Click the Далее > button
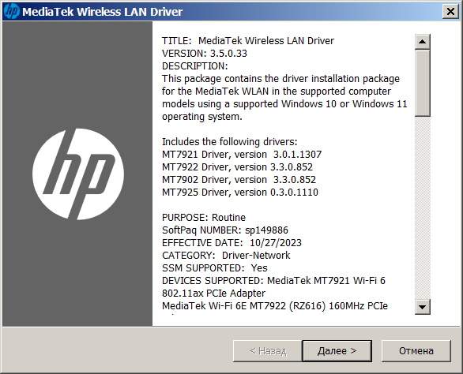 point(337,350)
